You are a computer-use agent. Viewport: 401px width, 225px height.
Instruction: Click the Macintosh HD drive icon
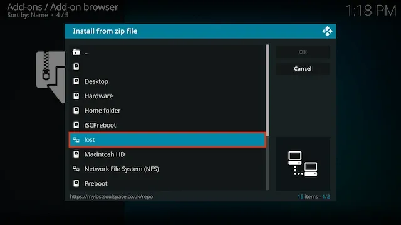pyautogui.click(x=76, y=154)
